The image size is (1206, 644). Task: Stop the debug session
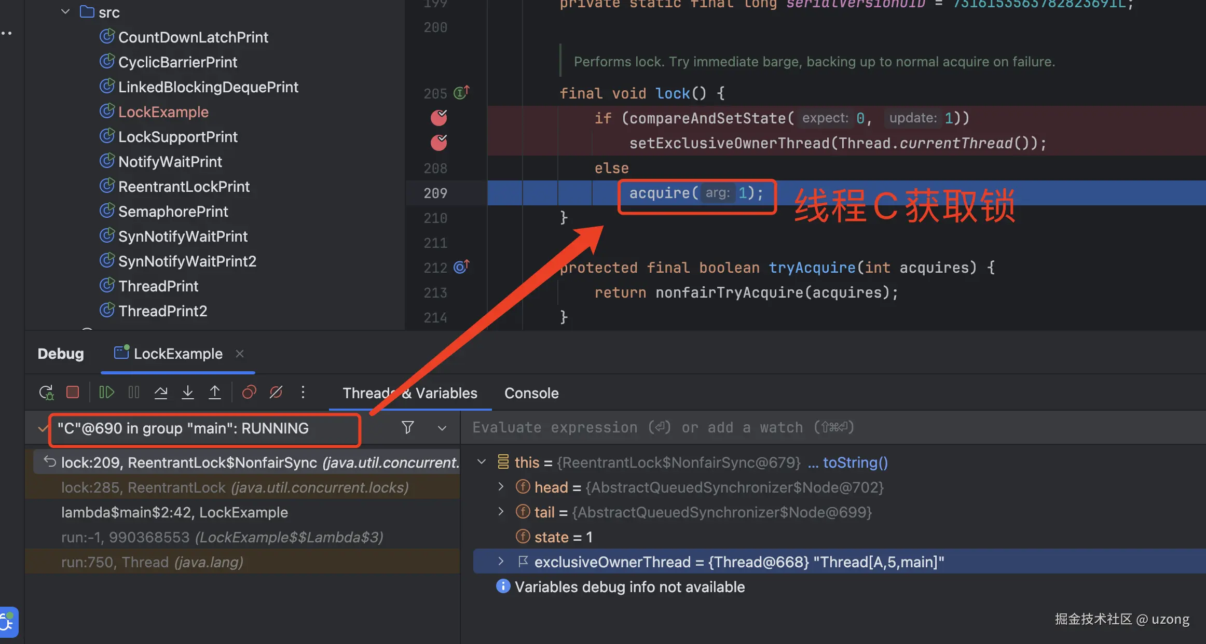tap(73, 393)
